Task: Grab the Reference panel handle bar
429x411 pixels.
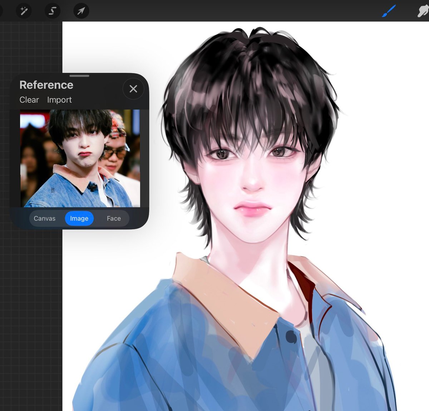Action: [79, 76]
